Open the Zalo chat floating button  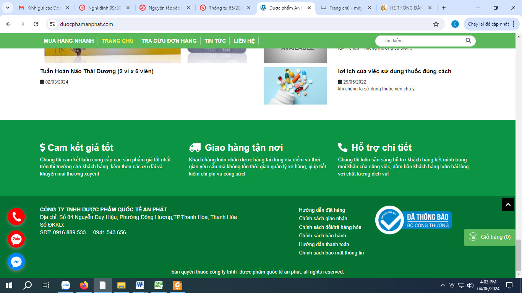click(16, 239)
